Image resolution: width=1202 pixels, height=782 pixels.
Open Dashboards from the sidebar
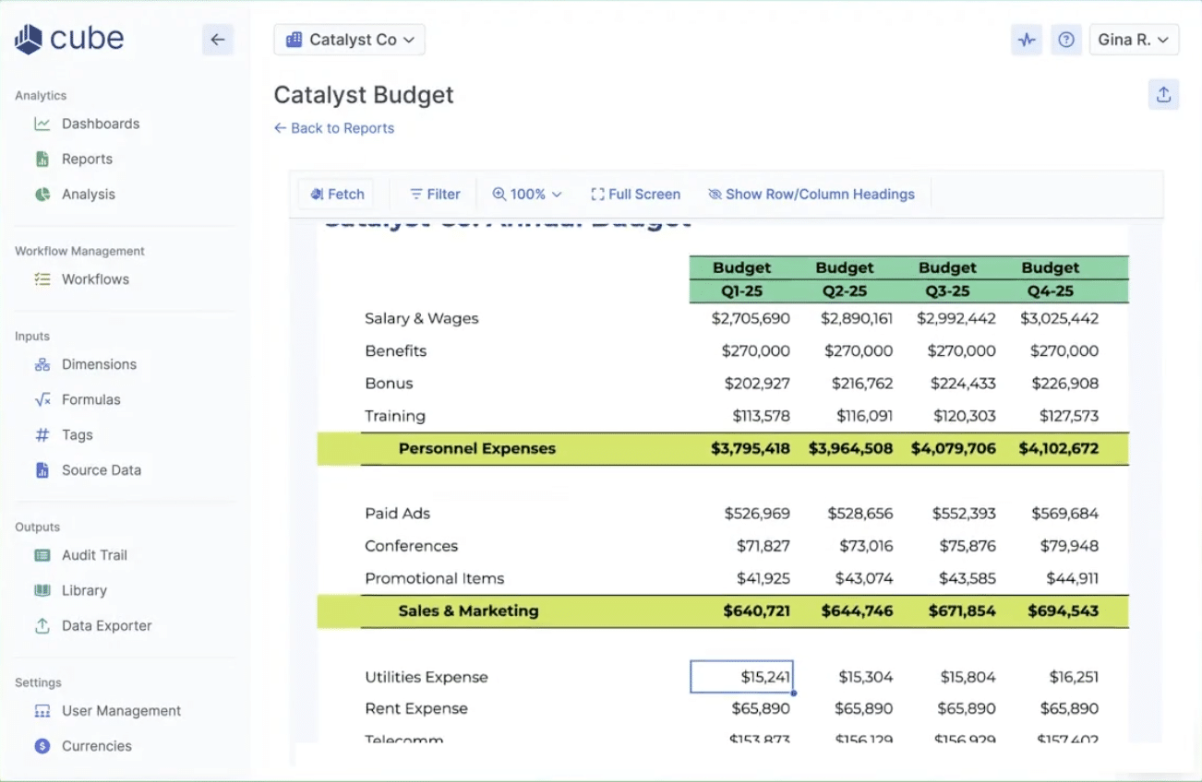[100, 124]
